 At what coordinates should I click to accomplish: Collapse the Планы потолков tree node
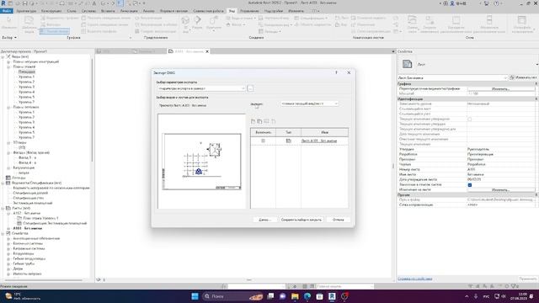(8, 107)
